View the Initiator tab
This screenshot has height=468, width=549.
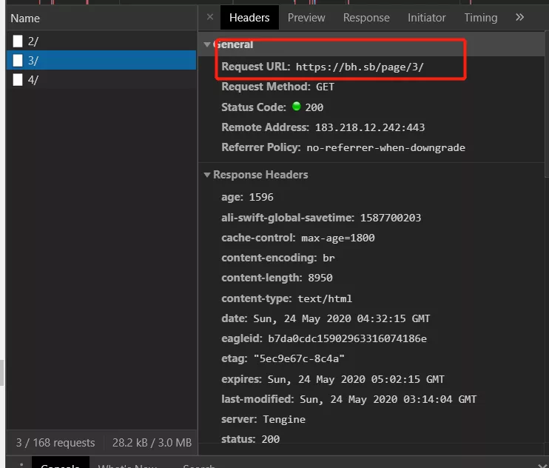(x=427, y=18)
